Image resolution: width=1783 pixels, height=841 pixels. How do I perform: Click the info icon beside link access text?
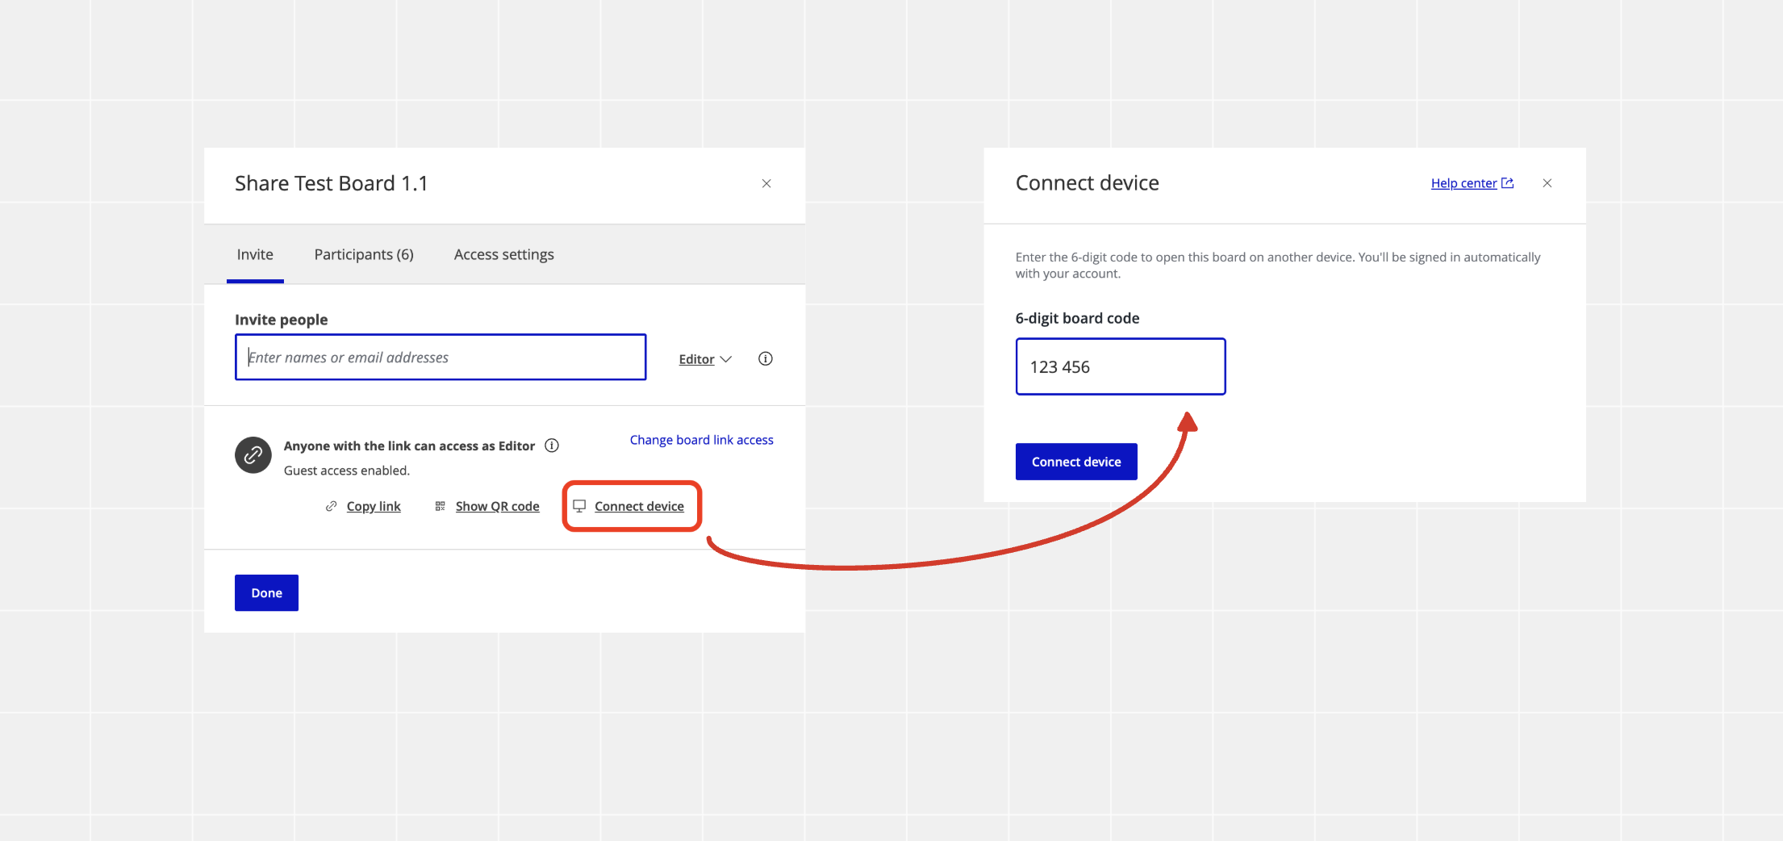[552, 446]
